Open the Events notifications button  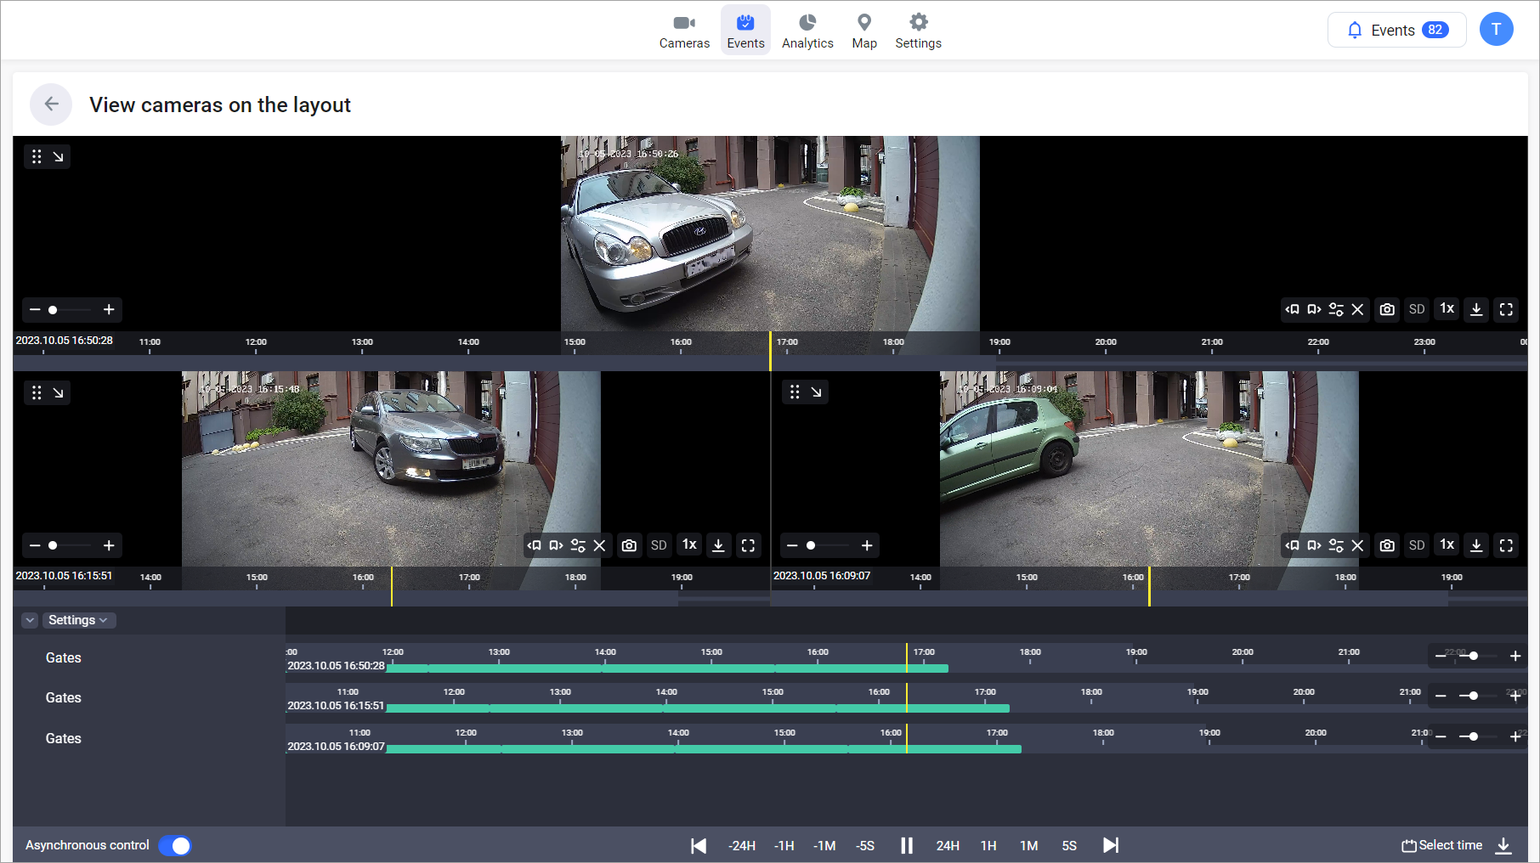(1396, 30)
